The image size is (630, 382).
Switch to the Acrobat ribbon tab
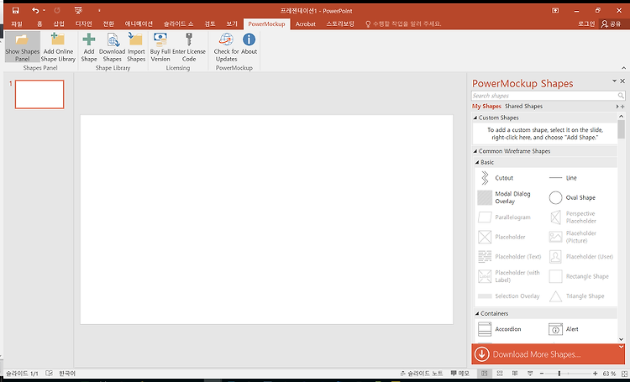tap(306, 24)
